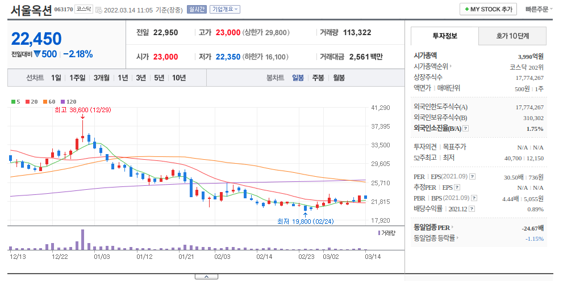Open the 빠른주문 dropdown

click(539, 9)
